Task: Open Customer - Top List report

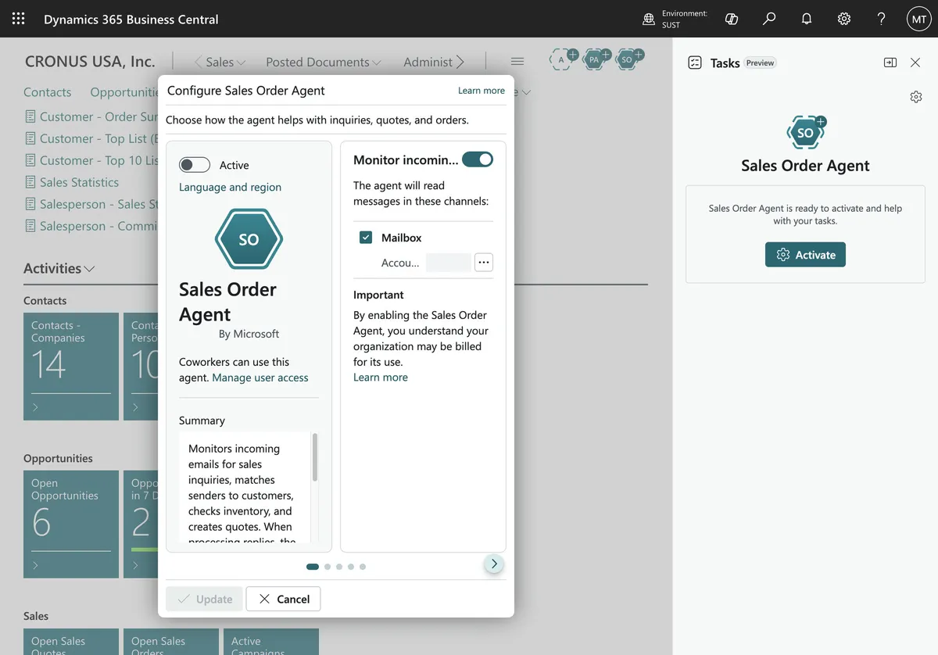Action: coord(91,138)
